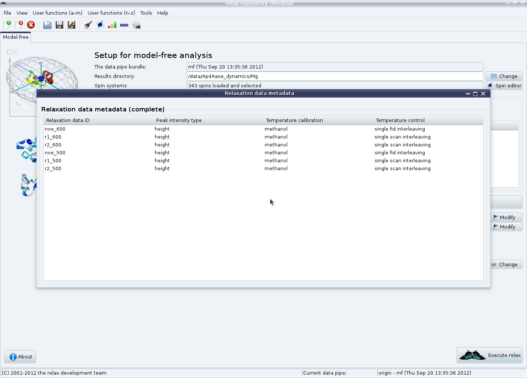Open the relax prompt gear icon
This screenshot has height=378, width=527.
tap(136, 25)
